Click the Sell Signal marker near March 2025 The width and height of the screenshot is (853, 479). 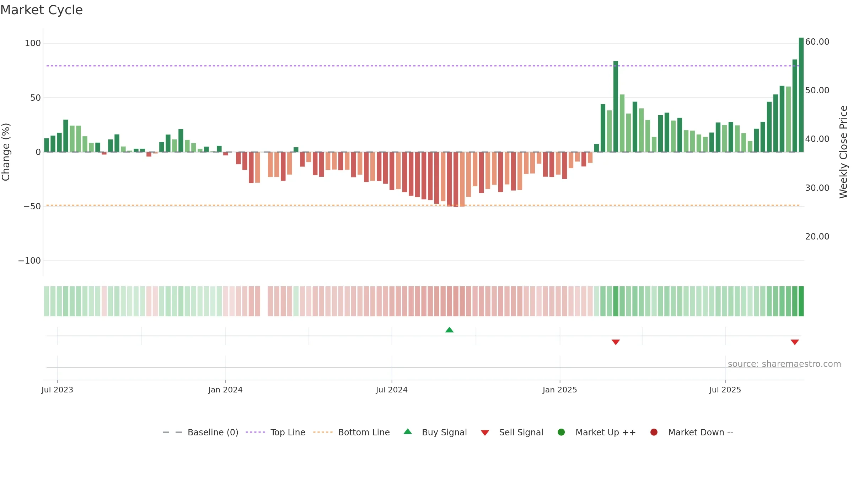(x=616, y=342)
